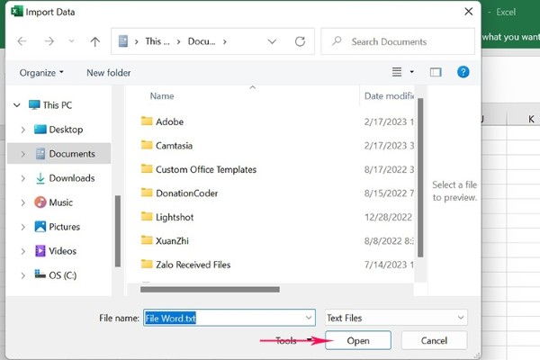Select Videos in navigation pane
Image resolution: width=540 pixels, height=360 pixels.
click(56, 251)
